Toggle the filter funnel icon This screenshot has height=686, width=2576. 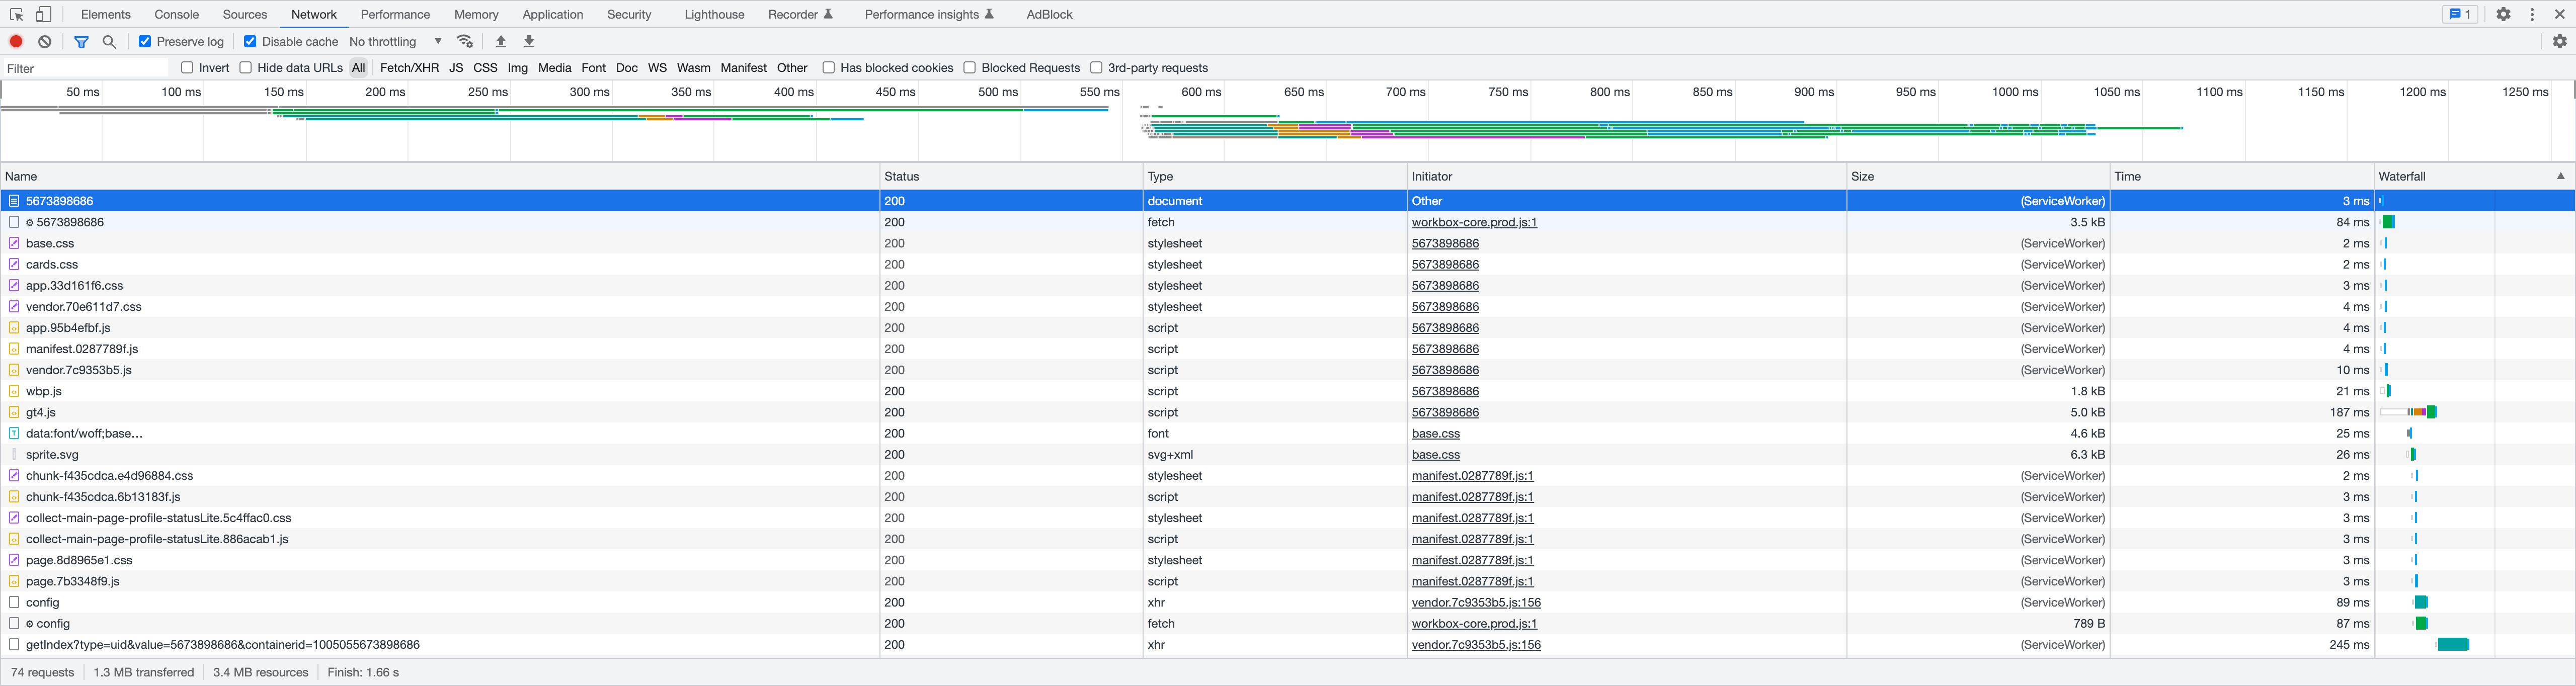pos(81,41)
